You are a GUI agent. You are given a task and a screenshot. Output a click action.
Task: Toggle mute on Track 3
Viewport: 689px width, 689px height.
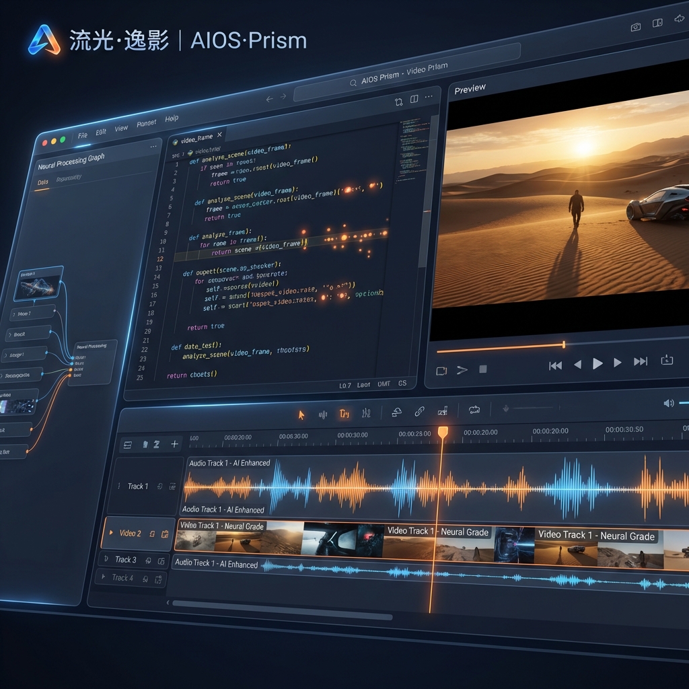(149, 560)
